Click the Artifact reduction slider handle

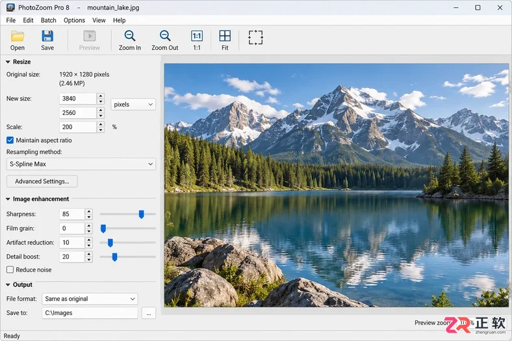coord(110,243)
